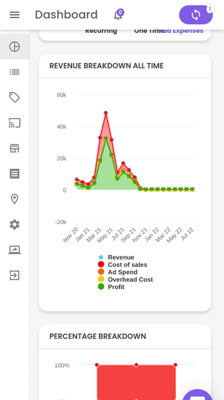Click the first red point at 100%
Image resolution: width=224 pixels, height=400 pixels.
point(97,365)
